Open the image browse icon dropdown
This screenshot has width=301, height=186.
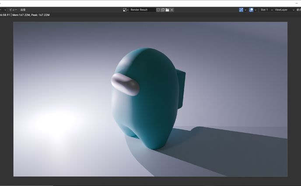click(126, 10)
